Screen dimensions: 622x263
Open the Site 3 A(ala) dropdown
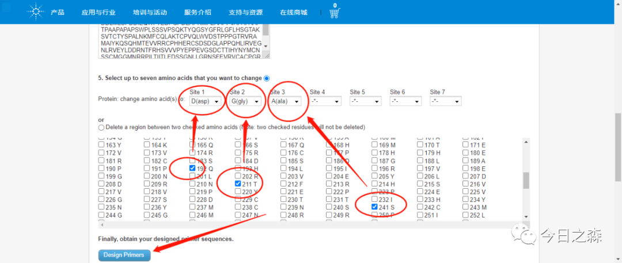click(x=285, y=101)
